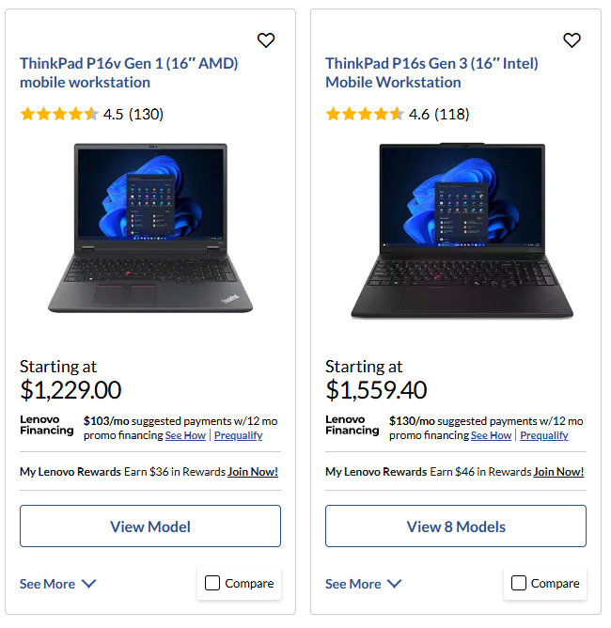
Task: Click See How under $103/mo financing
Action: [185, 435]
